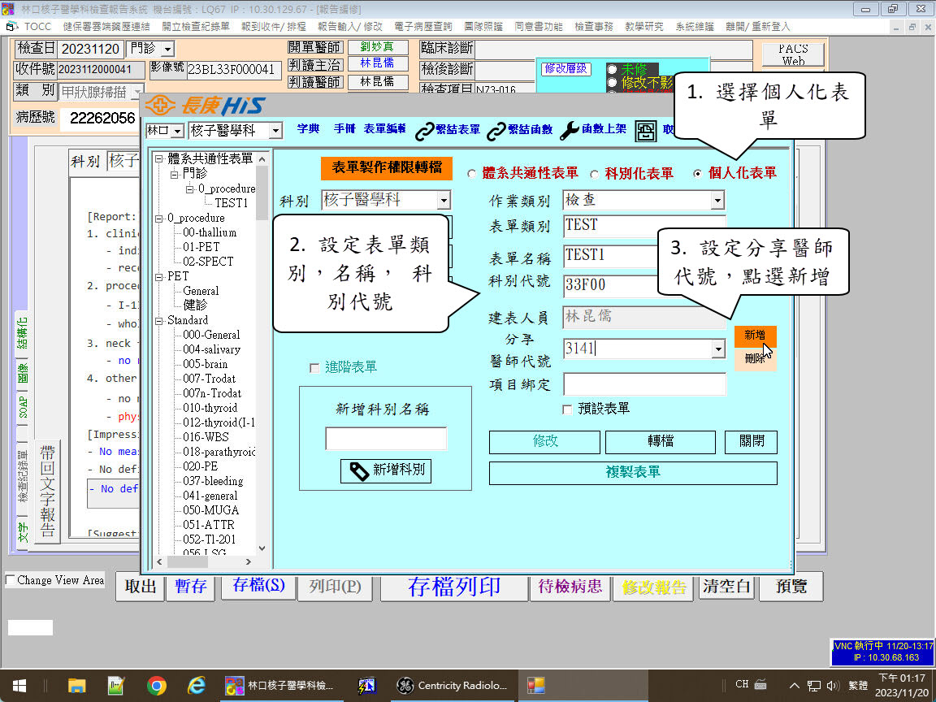Image resolution: width=936 pixels, height=702 pixels.
Task: Click the telephone icon in the HIS toolbar
Action: tap(646, 131)
